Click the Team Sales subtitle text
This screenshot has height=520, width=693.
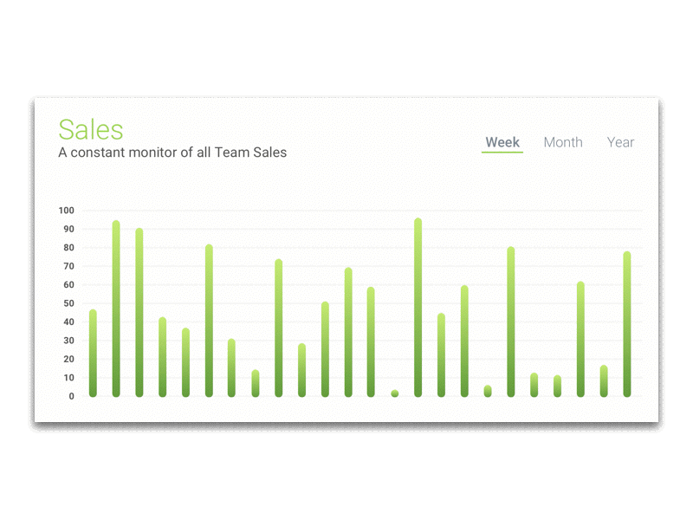click(x=172, y=153)
